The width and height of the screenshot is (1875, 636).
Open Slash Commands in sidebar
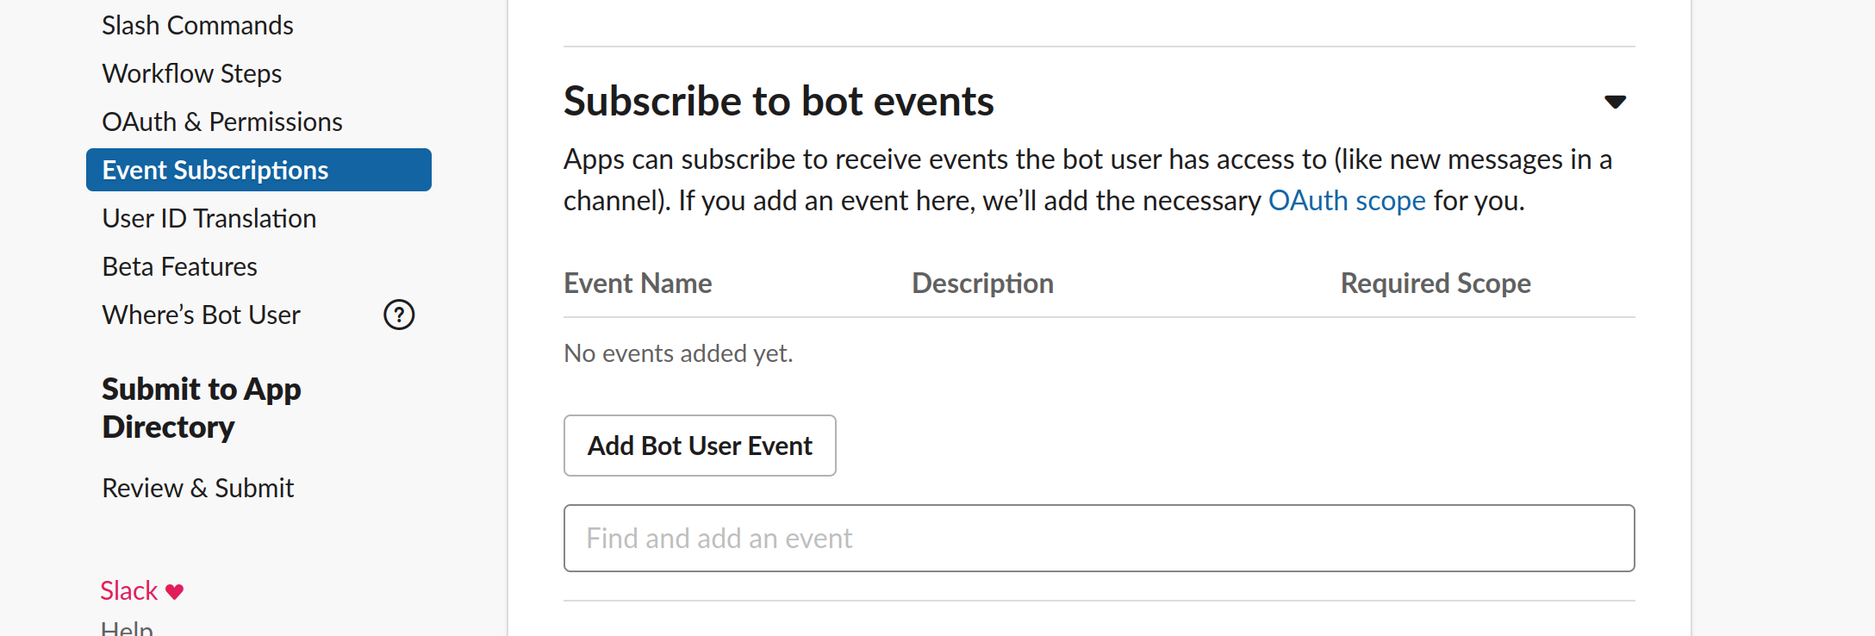(x=197, y=26)
